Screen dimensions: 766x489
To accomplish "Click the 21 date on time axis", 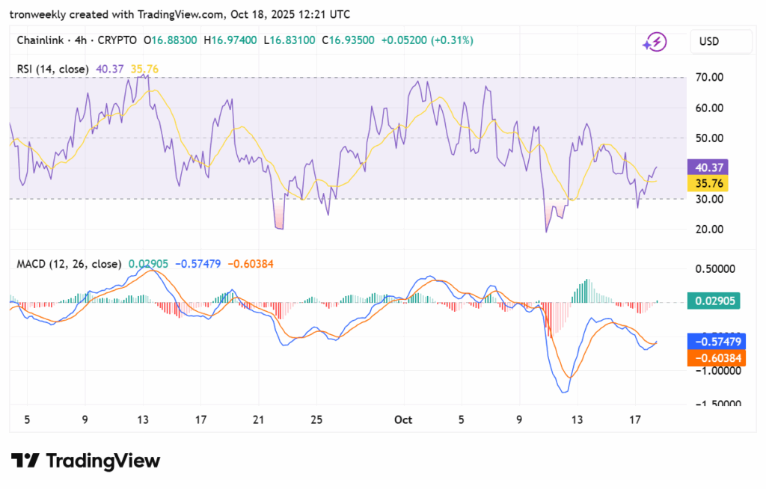I will click(x=258, y=420).
